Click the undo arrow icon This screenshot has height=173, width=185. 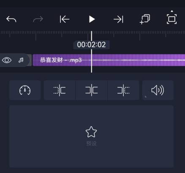point(11,19)
